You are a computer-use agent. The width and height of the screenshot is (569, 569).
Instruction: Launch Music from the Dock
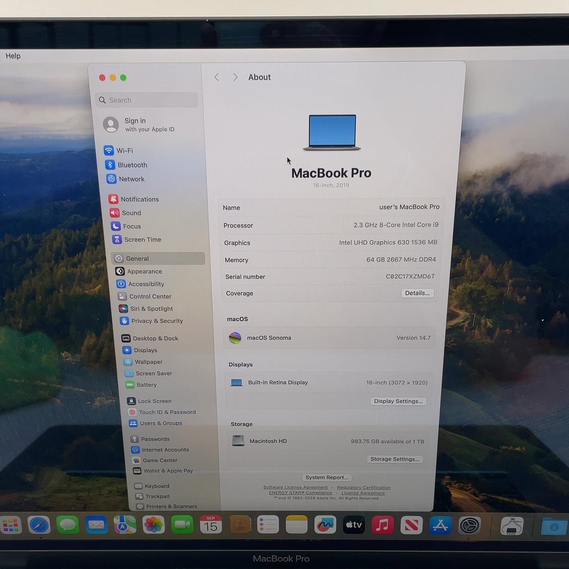pyautogui.click(x=383, y=525)
